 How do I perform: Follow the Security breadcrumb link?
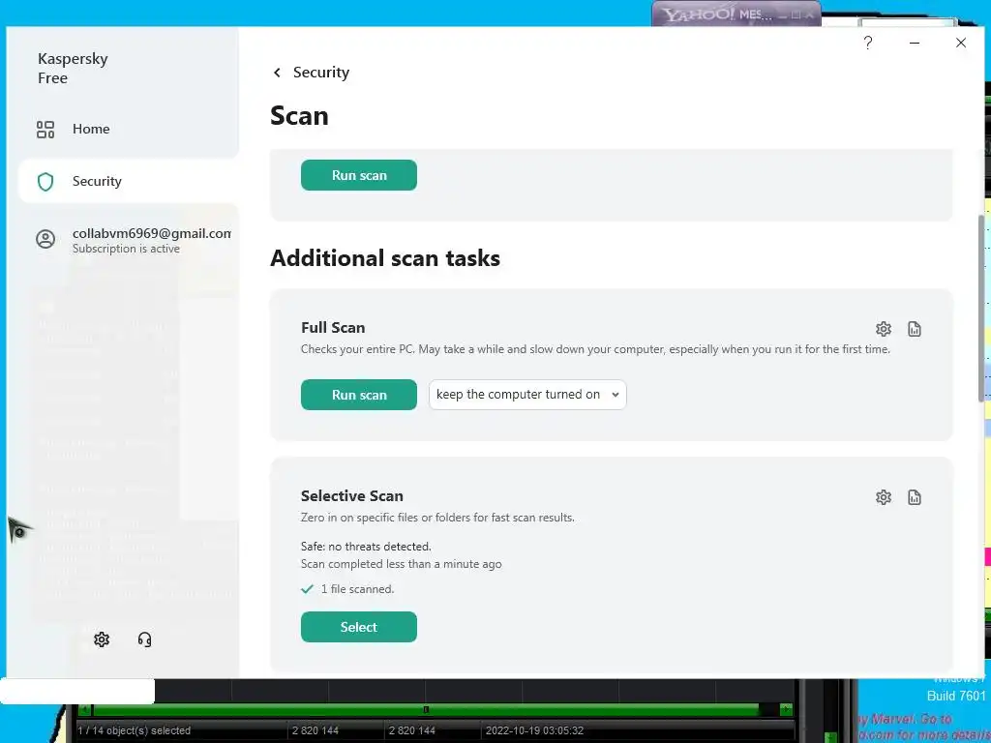click(x=321, y=73)
